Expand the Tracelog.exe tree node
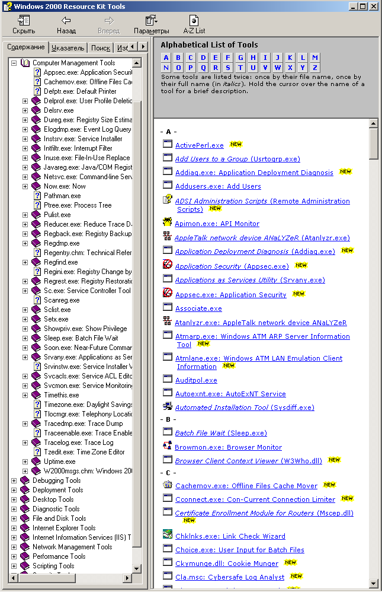 [x=25, y=443]
